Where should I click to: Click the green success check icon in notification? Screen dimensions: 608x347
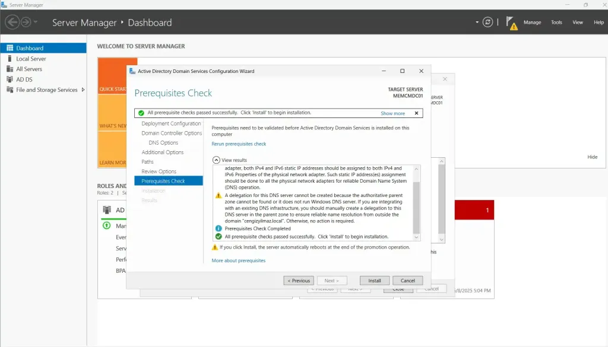(x=141, y=113)
